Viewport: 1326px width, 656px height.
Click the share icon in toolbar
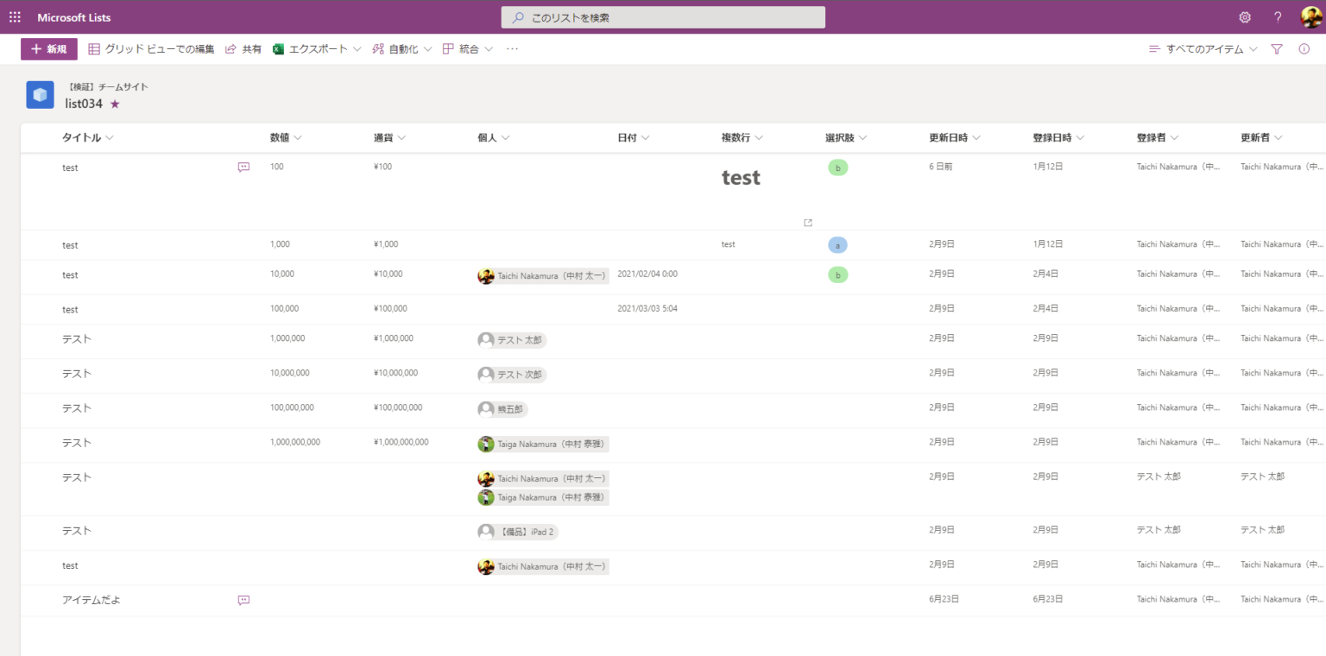click(230, 49)
